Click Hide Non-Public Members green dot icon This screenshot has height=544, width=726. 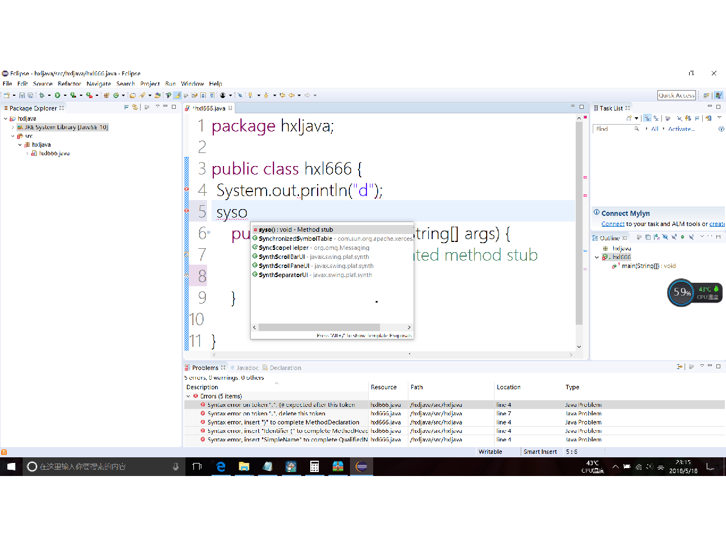(x=682, y=237)
